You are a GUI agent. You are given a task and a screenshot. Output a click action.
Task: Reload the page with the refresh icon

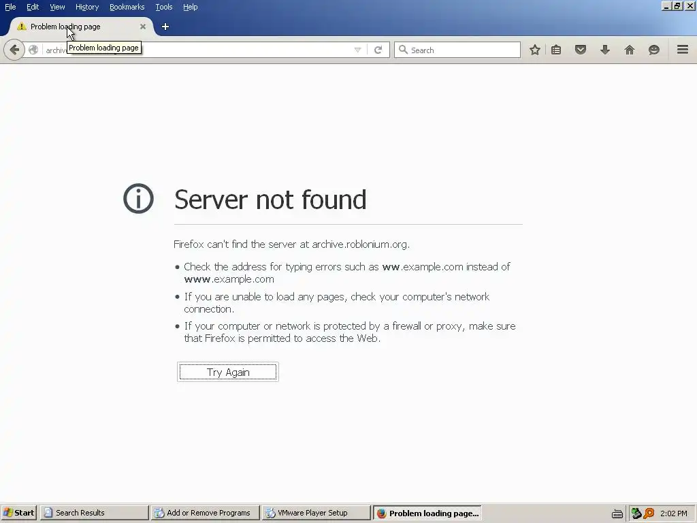(378, 50)
